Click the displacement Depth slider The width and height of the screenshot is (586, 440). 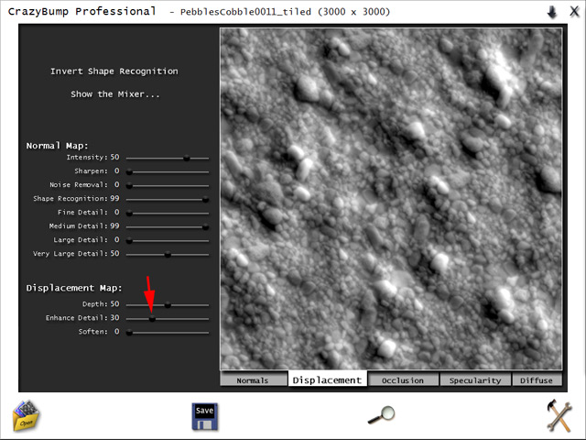pos(167,304)
